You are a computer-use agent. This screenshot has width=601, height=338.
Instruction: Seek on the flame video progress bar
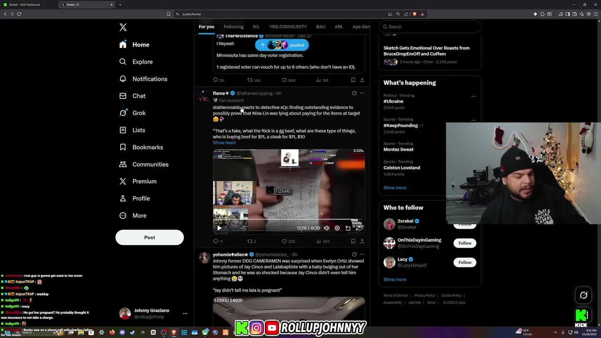point(289,220)
